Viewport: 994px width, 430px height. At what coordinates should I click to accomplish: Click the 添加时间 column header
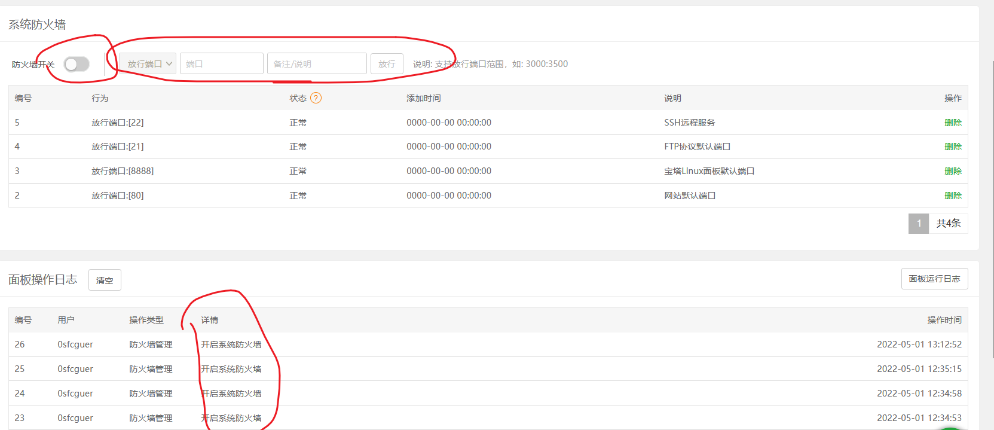[424, 98]
